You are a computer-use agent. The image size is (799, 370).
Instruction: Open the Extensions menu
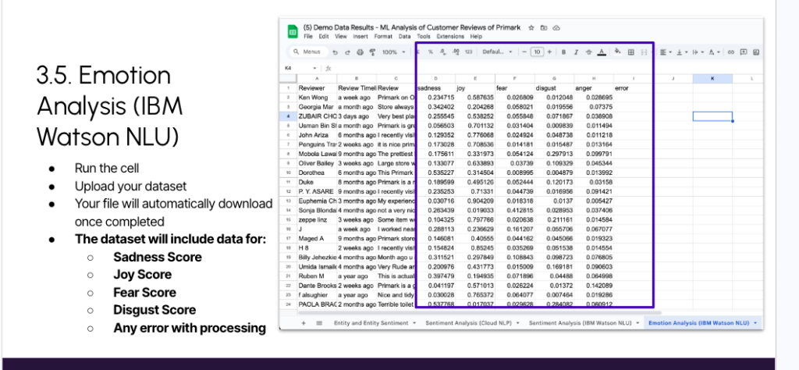pos(450,37)
